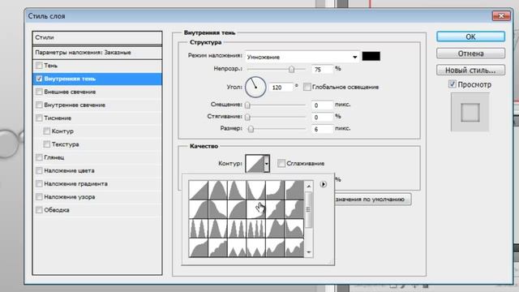The image size is (519, 292).
Task: Pick the quarter-round convex contour preset
Action: coord(237,209)
